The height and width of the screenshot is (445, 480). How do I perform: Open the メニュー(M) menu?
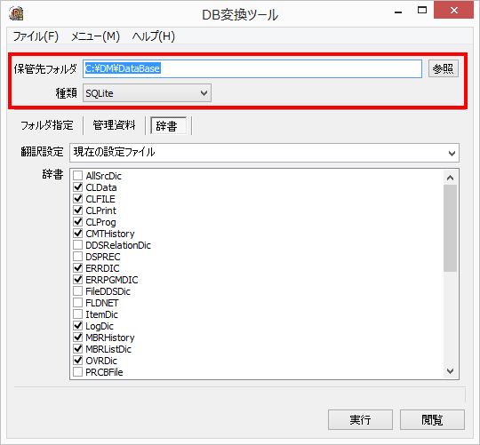tap(95, 36)
